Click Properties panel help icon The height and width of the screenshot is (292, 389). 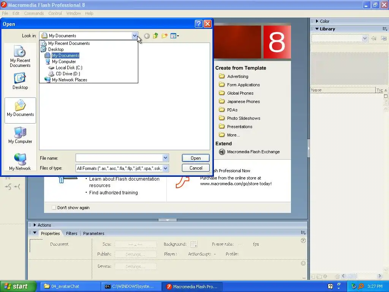pos(303,240)
